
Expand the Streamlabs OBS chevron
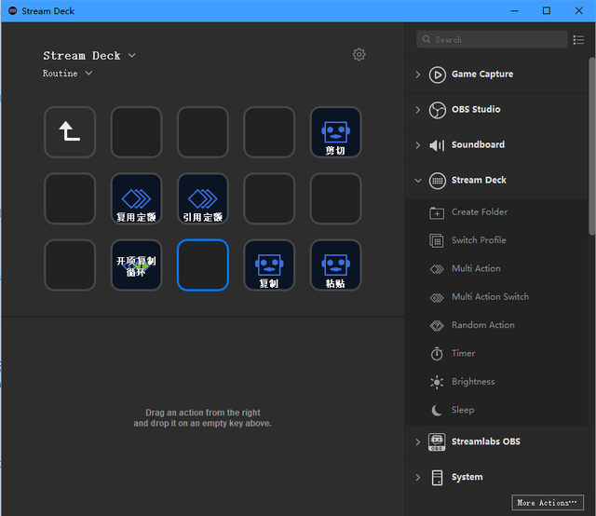[418, 441]
